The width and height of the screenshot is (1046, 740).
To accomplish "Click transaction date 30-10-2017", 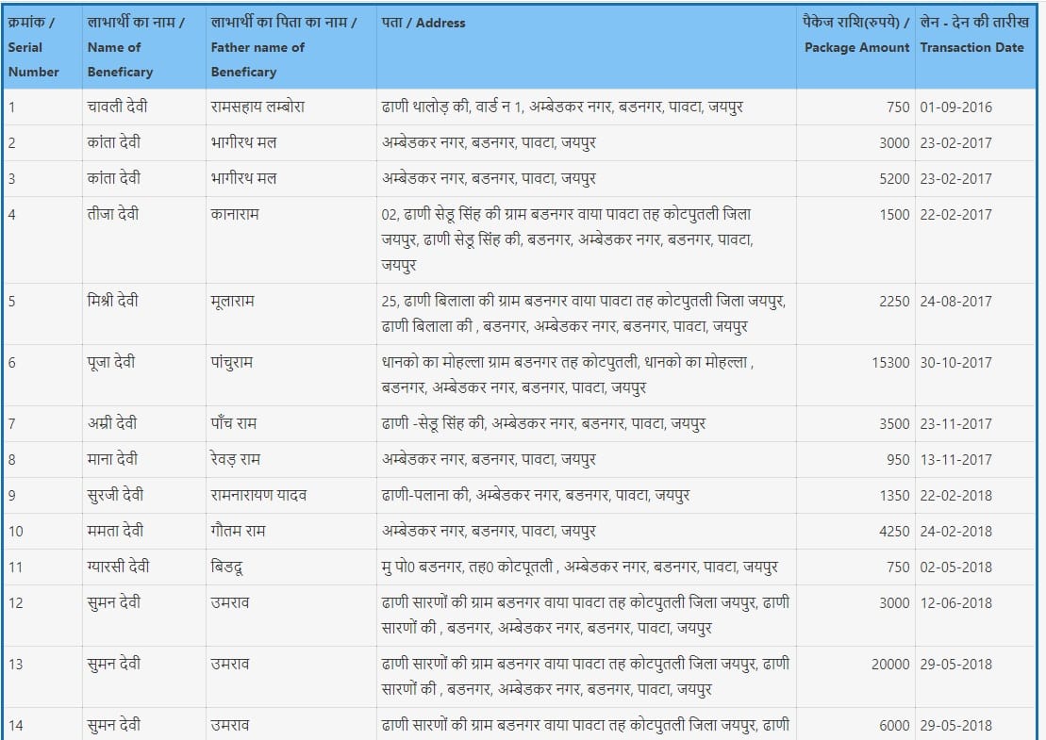I will pyautogui.click(x=955, y=362).
